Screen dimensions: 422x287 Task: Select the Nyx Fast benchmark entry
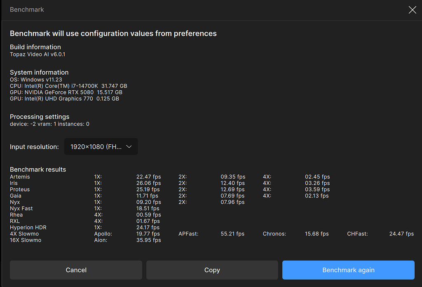[20, 208]
